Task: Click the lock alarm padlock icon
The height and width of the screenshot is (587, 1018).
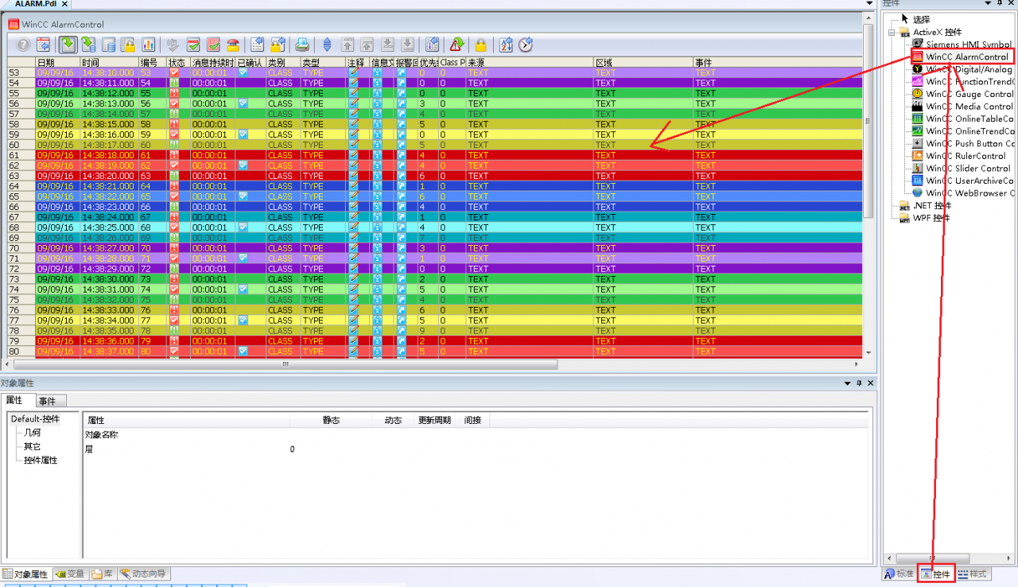Action: [481, 45]
